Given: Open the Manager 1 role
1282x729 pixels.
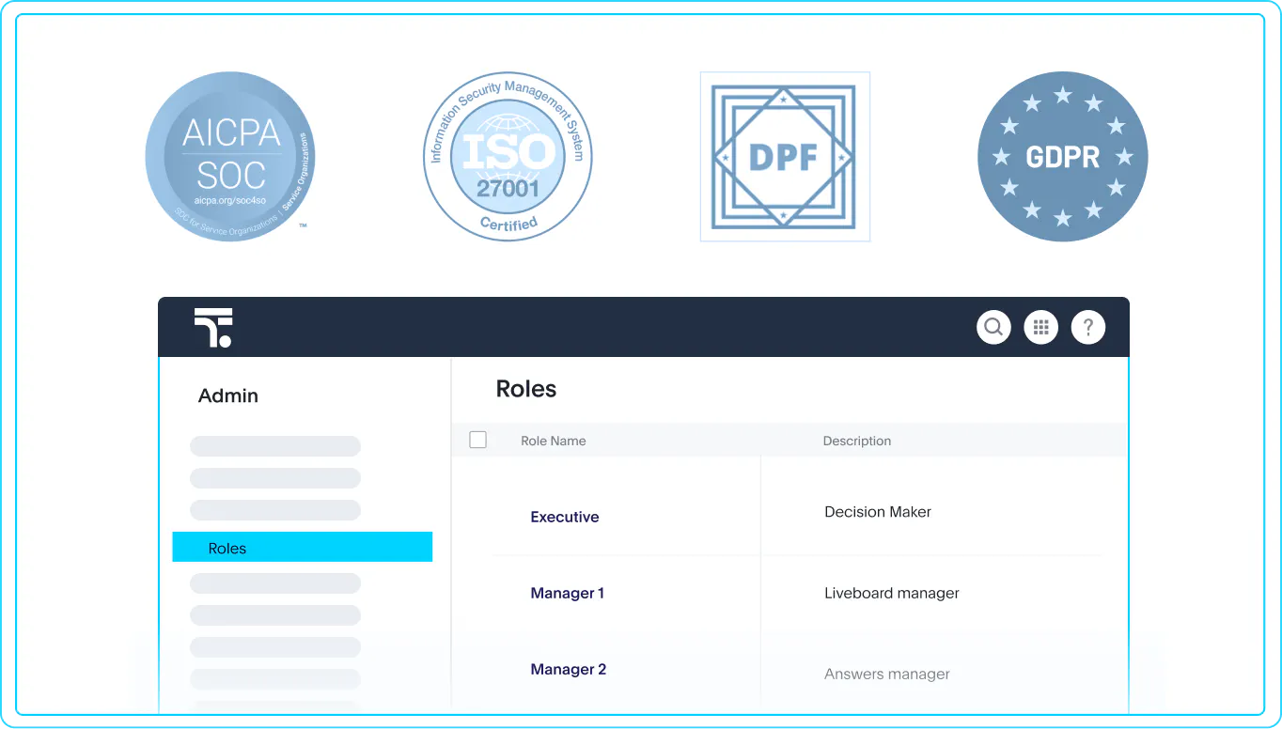Looking at the screenshot, I should (568, 593).
